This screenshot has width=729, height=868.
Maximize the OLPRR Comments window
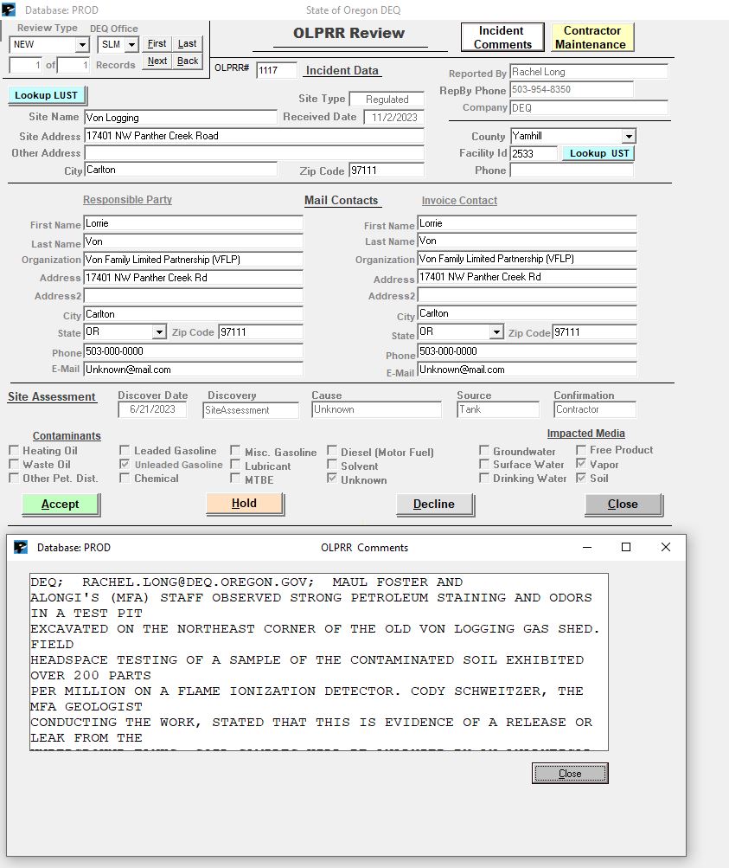coord(626,547)
